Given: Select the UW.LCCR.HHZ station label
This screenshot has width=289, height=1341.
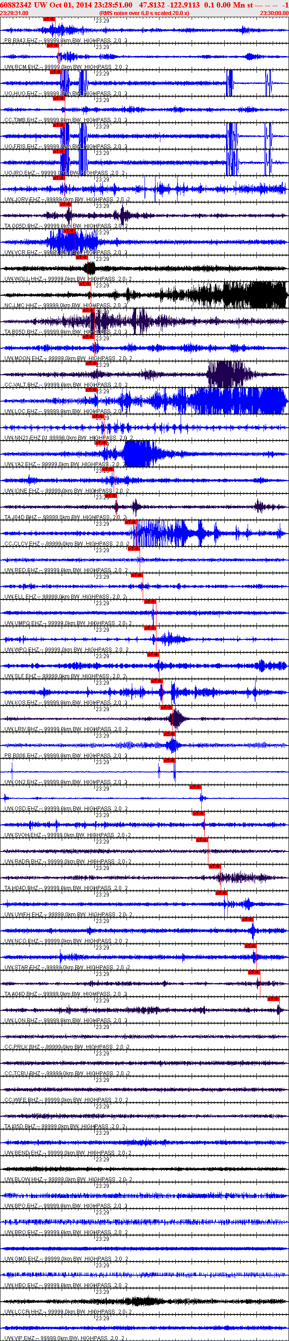Looking at the screenshot, I should coord(67,1312).
